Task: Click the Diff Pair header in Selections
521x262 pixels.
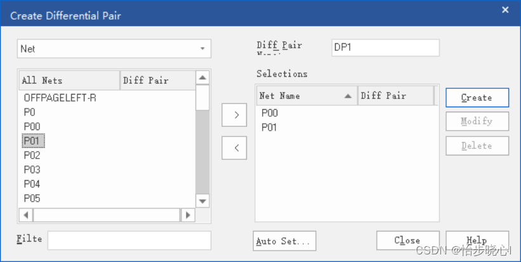Action: point(395,96)
